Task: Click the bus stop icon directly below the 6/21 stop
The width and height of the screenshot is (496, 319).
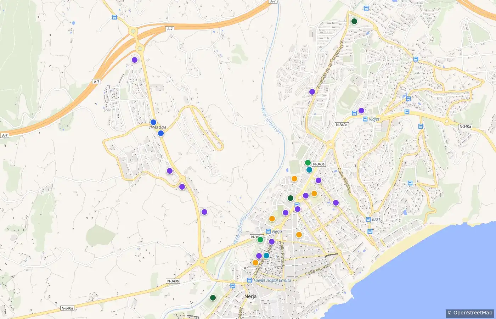Action: click(370, 231)
